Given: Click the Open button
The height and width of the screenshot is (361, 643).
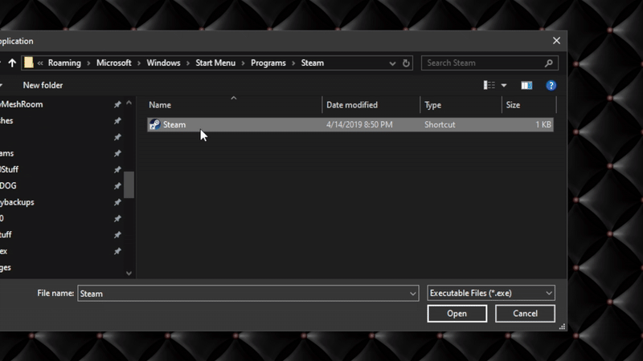Looking at the screenshot, I should [x=457, y=314].
